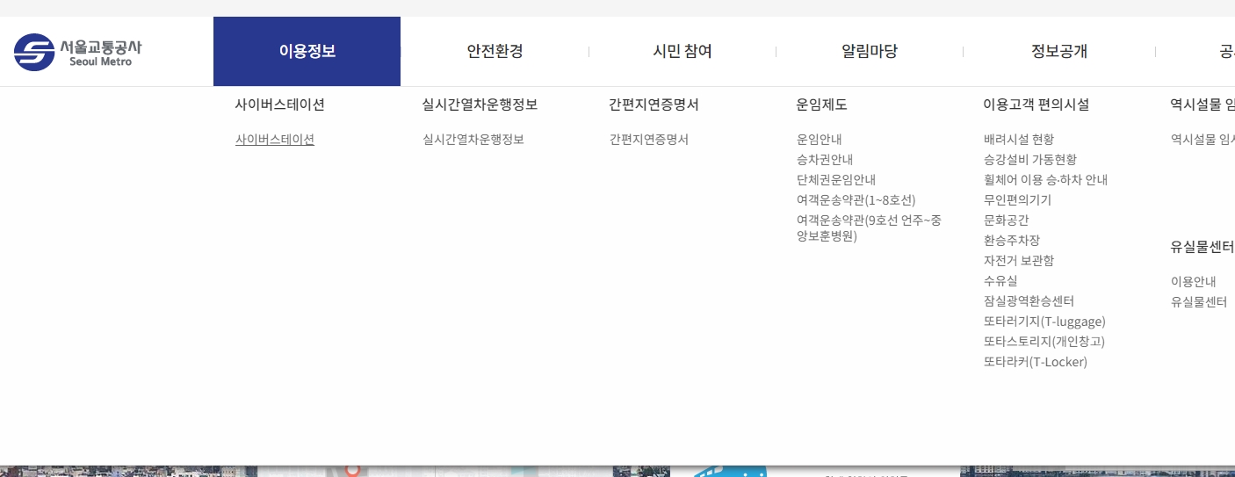The image size is (1235, 477).
Task: Open the 또타러기지(T-luggage) link
Action: [1044, 321]
